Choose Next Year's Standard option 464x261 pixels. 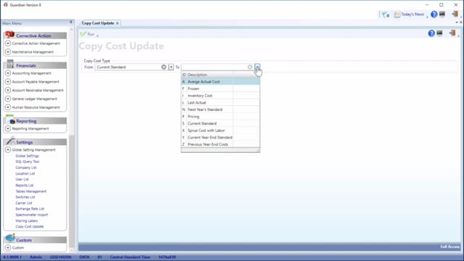coord(220,109)
